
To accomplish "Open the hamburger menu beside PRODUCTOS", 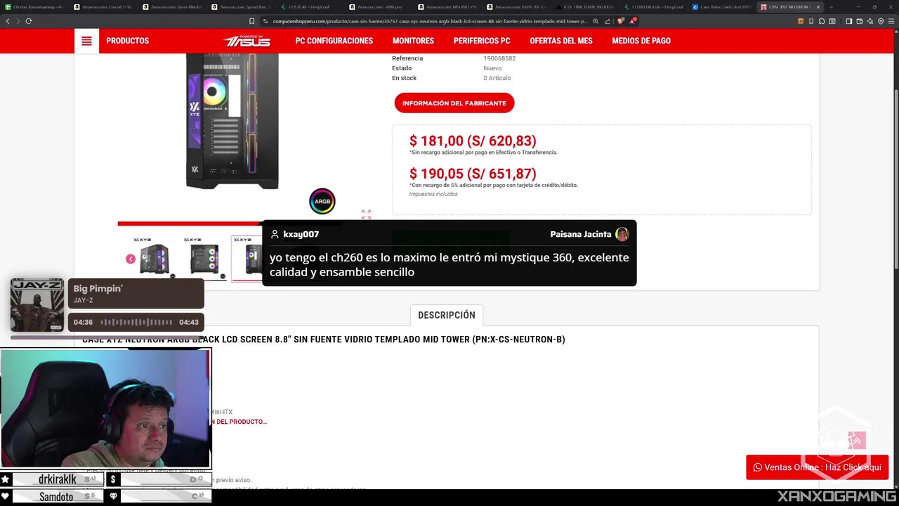I will click(86, 41).
